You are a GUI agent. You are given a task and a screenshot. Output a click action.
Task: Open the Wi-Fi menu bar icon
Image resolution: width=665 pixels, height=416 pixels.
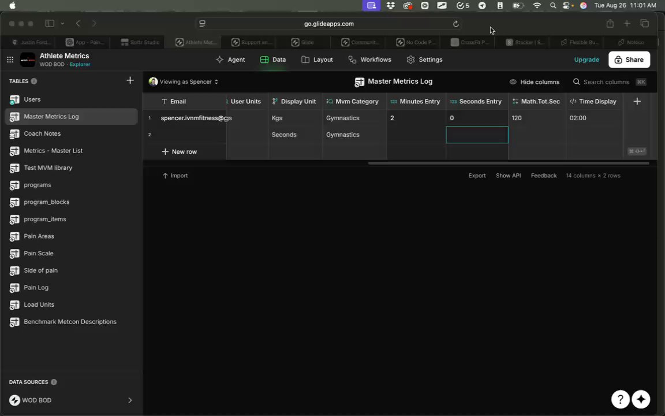[x=537, y=6]
